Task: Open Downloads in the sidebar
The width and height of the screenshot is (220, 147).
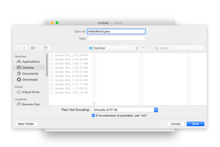Action: 29,80
